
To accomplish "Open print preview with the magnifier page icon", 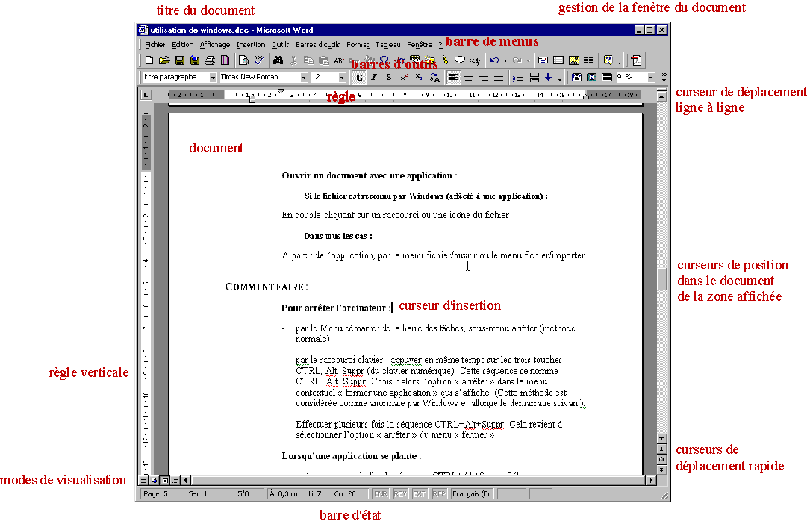I will tap(243, 60).
